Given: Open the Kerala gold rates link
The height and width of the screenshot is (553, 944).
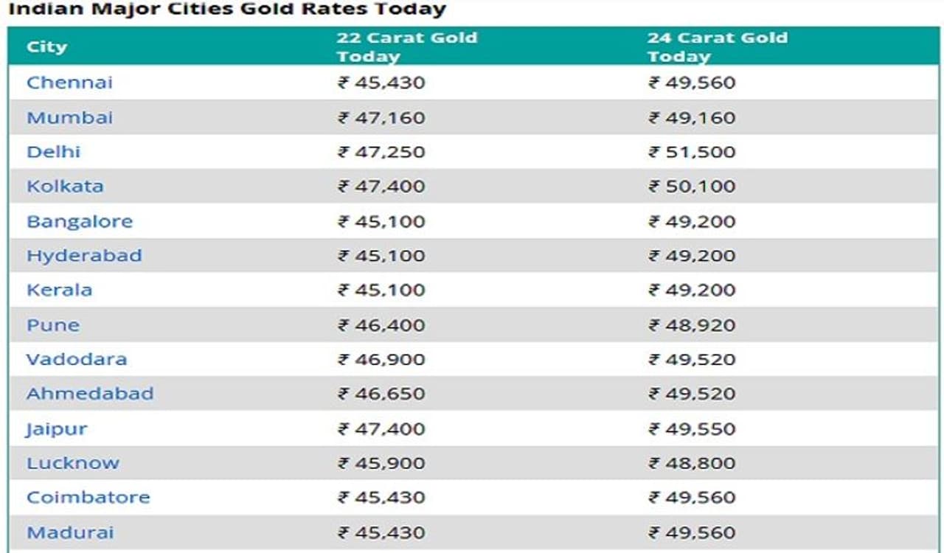Looking at the screenshot, I should point(59,290).
